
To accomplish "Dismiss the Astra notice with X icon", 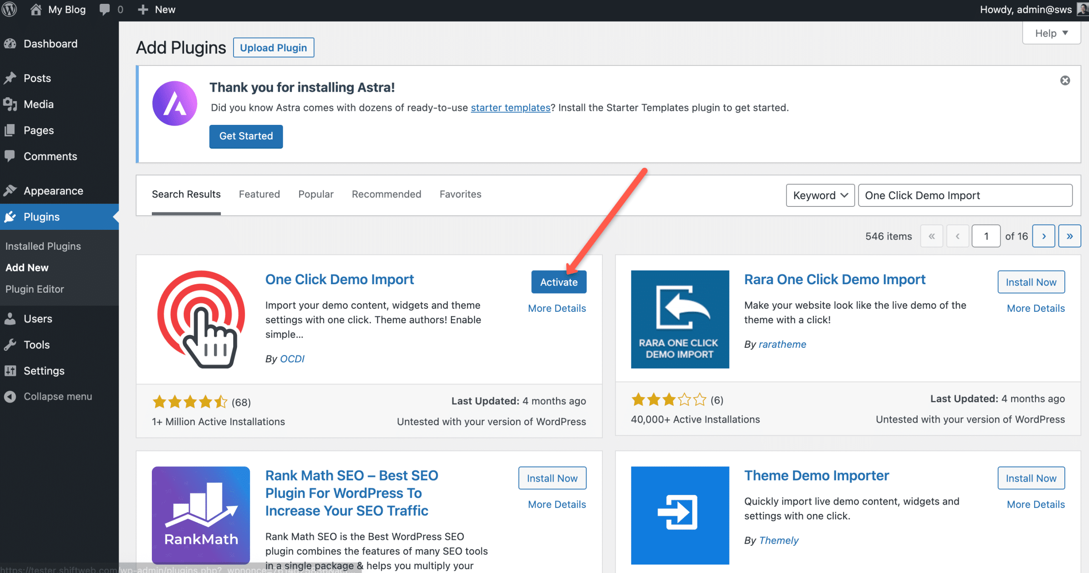I will 1065,81.
